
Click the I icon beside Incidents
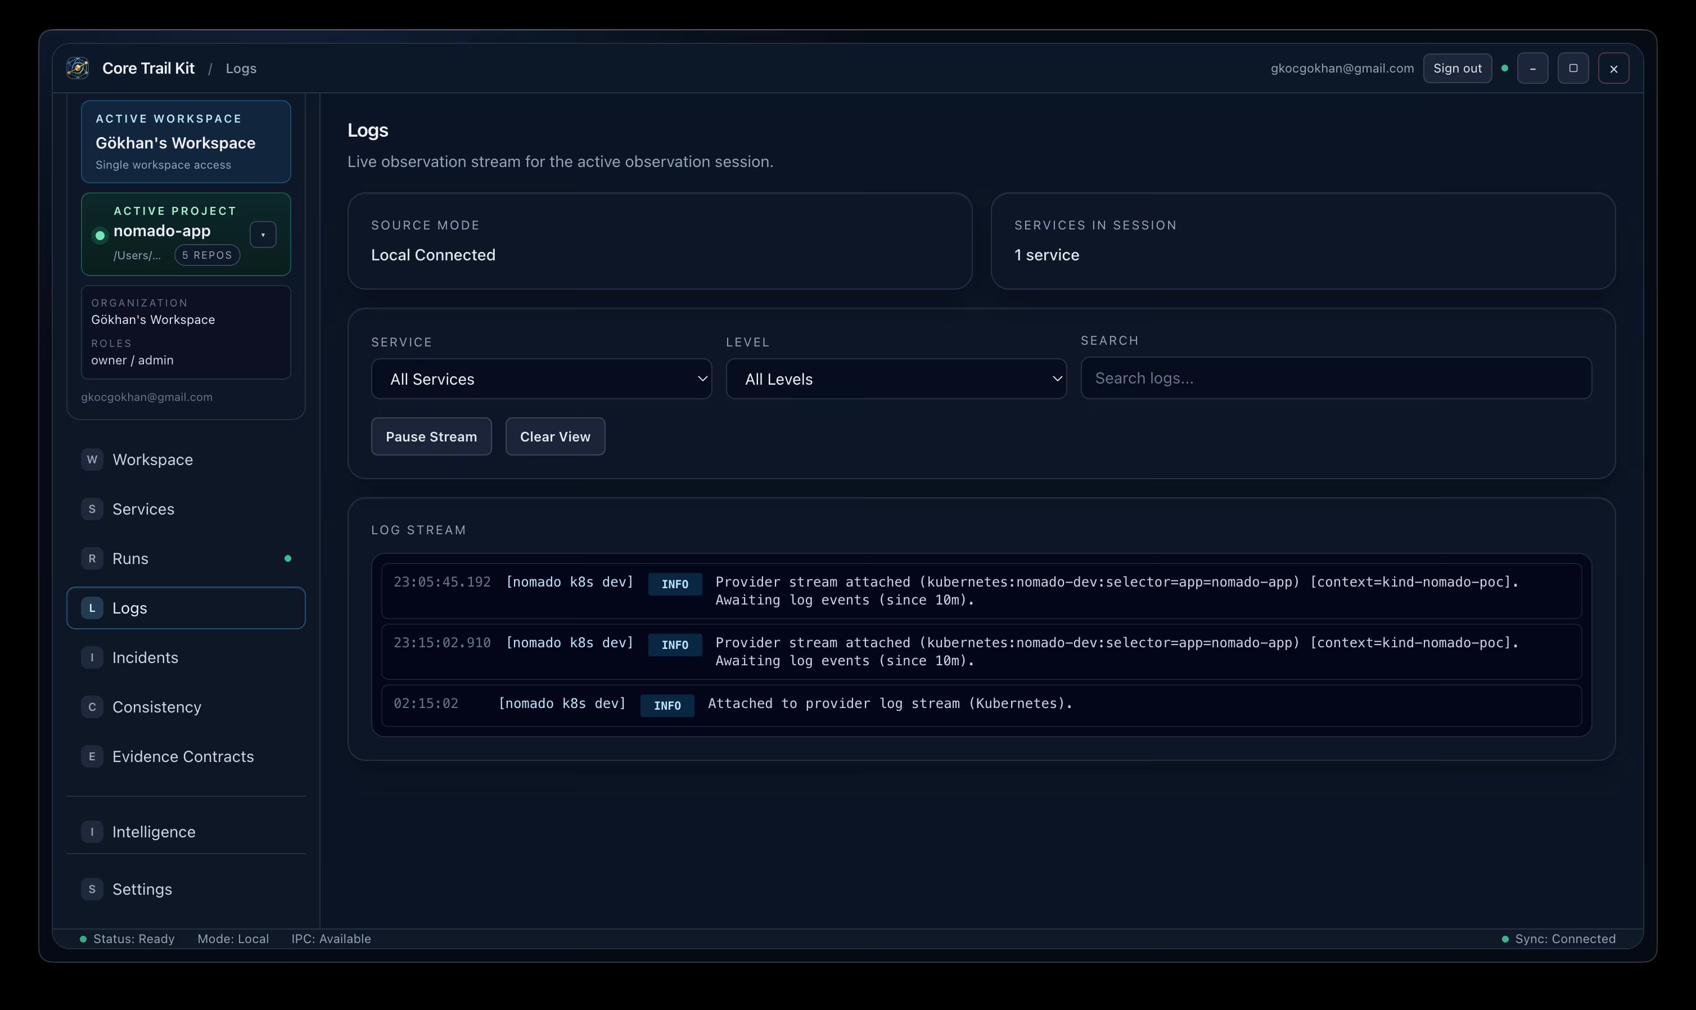click(x=92, y=657)
